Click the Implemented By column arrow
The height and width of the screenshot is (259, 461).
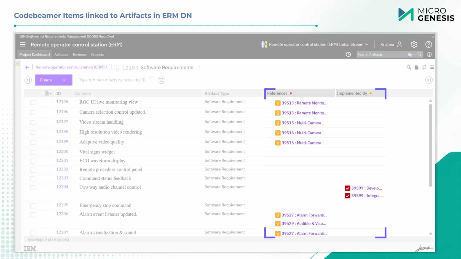click(370, 93)
